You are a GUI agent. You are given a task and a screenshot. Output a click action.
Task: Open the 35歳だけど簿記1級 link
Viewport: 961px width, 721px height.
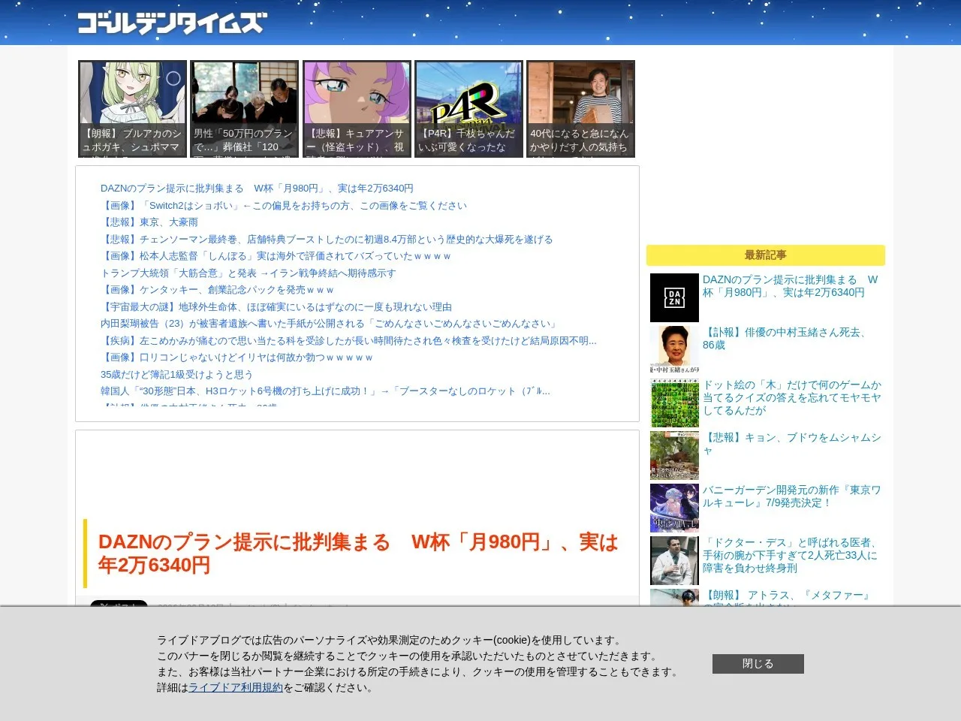pyautogui.click(x=176, y=374)
